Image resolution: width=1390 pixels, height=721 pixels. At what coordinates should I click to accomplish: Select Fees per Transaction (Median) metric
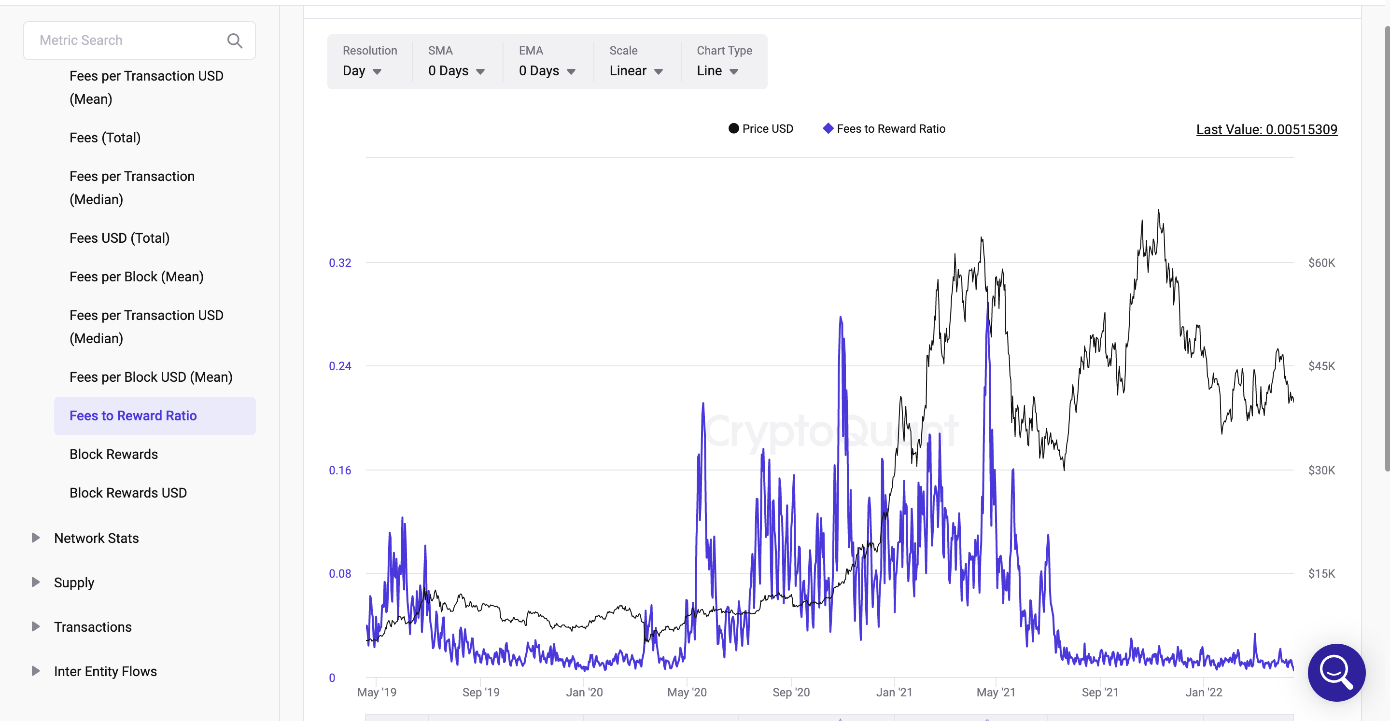[x=132, y=188]
